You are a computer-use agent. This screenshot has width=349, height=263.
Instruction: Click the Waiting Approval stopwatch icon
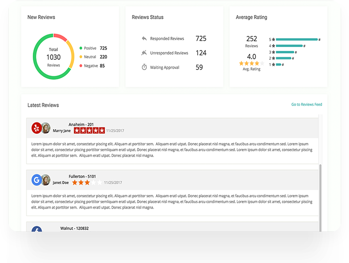tap(144, 67)
